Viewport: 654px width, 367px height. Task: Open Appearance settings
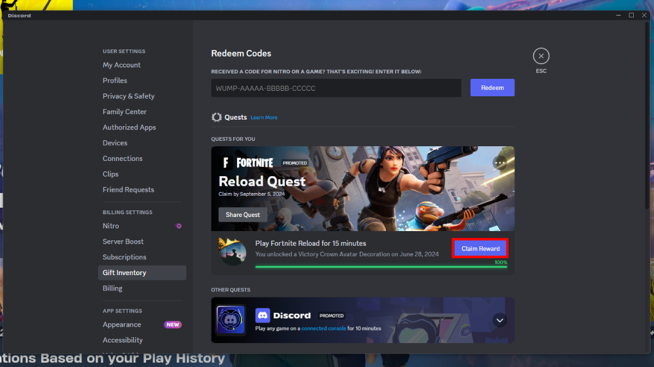pos(122,324)
